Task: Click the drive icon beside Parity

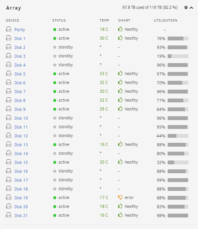Action: (x=8, y=29)
